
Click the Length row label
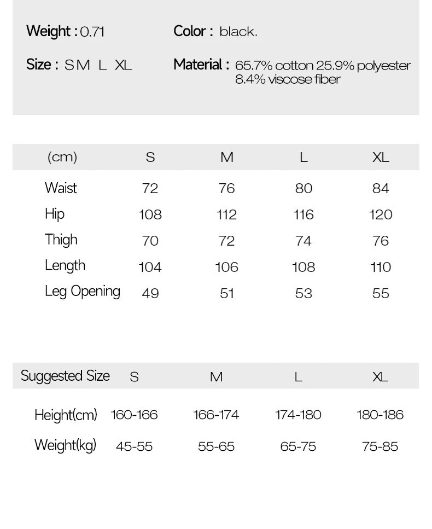pyautogui.click(x=65, y=266)
